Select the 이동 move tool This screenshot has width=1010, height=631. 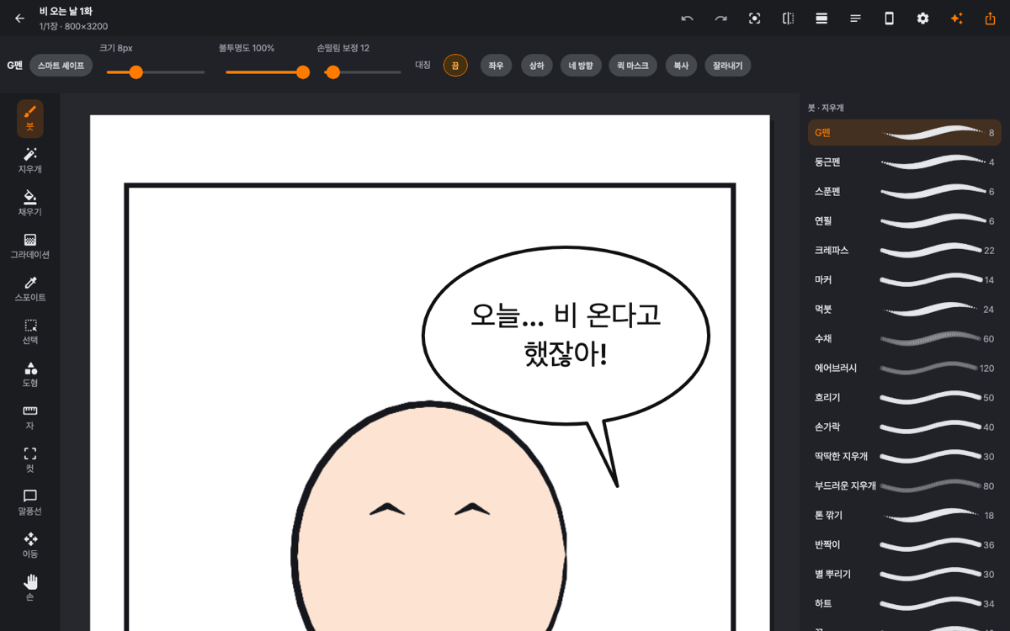pos(30,546)
